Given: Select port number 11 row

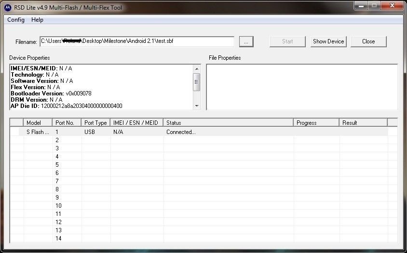Looking at the screenshot, I should tap(203, 214).
